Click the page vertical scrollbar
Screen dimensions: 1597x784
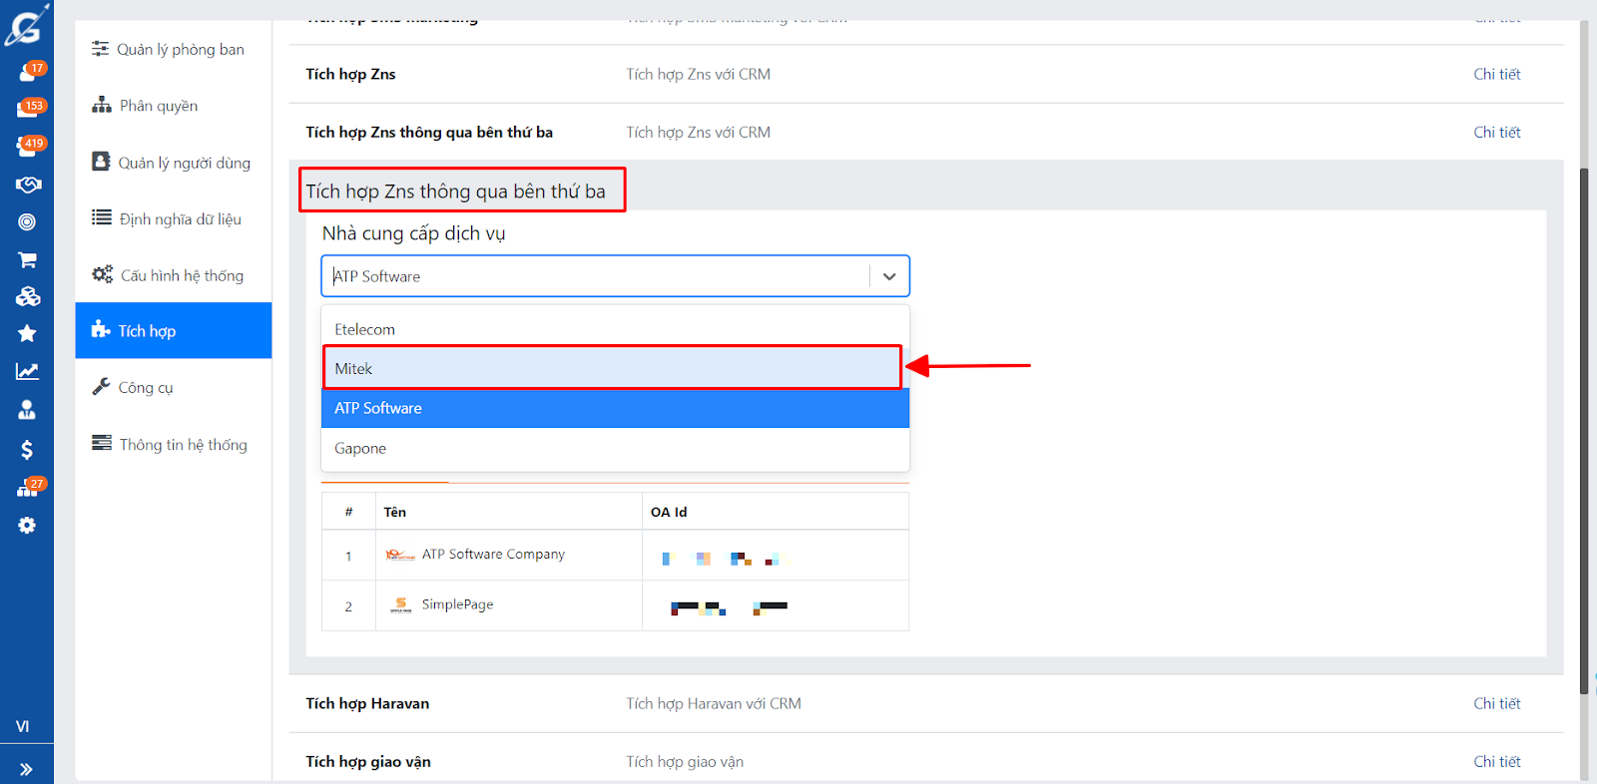point(1584,429)
